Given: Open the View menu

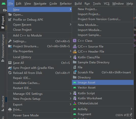Looking at the screenshot, I should (x=28, y=4).
